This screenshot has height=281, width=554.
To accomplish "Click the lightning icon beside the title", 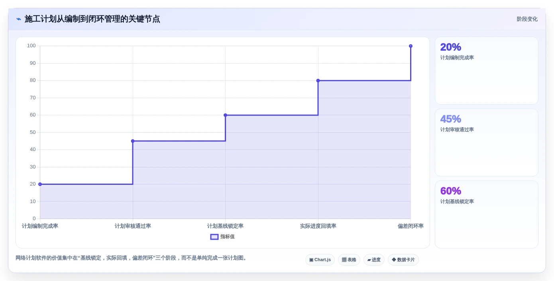I will pos(18,19).
